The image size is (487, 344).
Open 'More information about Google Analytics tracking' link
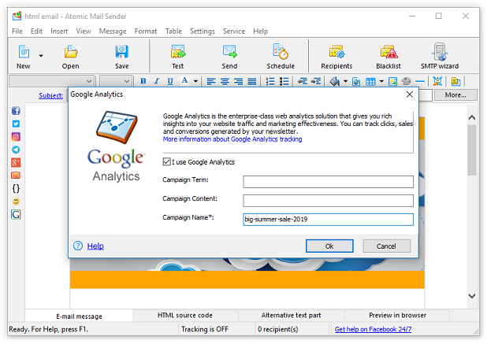[232, 139]
